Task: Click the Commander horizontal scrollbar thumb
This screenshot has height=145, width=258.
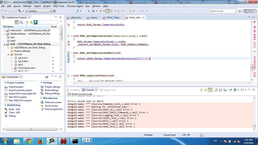Action: [31, 129]
